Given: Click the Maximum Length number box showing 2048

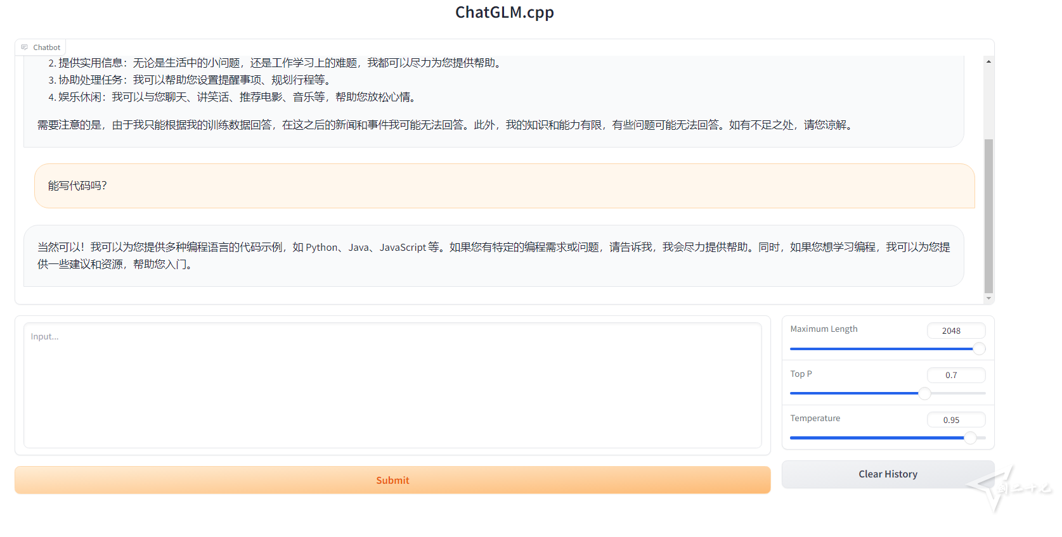Looking at the screenshot, I should tap(956, 331).
